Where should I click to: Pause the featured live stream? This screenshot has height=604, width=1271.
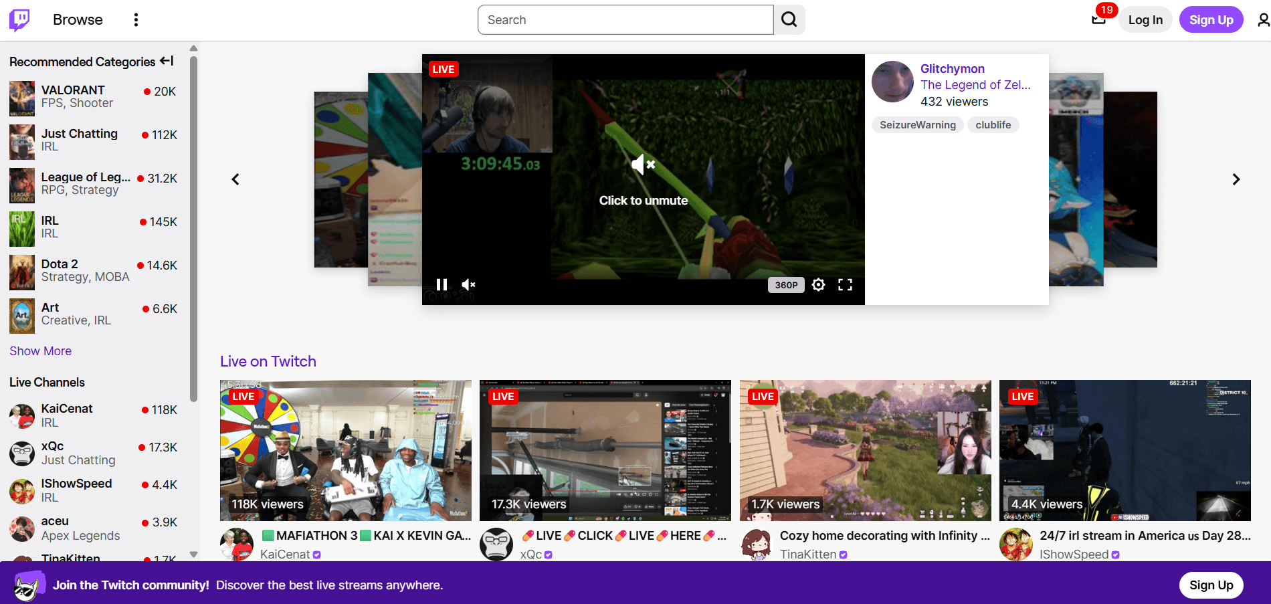coord(442,284)
